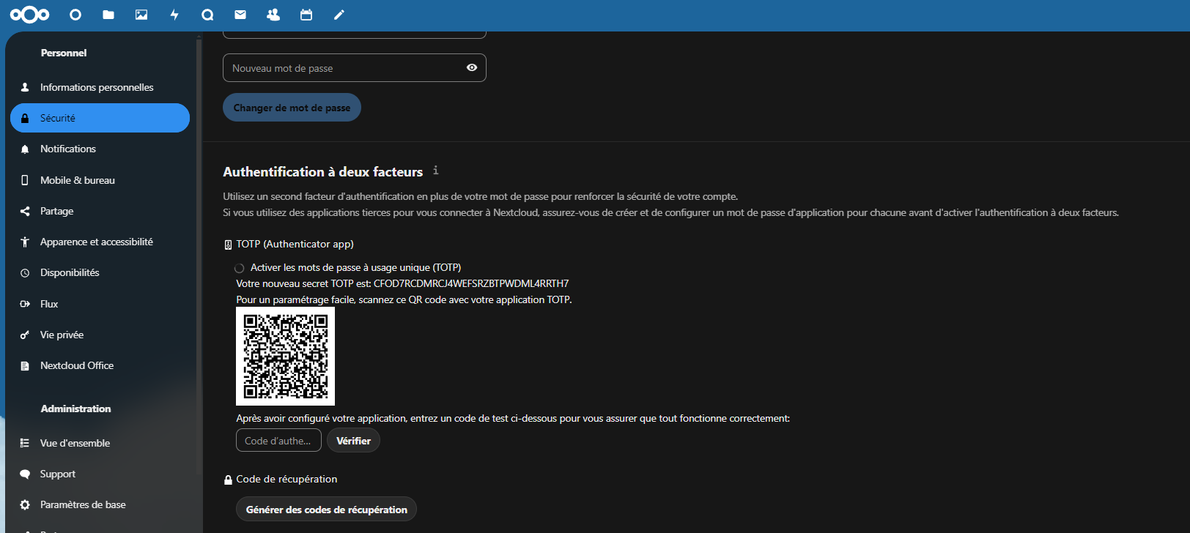Click Générer des codes de récupération
Viewport: 1190px width, 533px height.
[326, 510]
